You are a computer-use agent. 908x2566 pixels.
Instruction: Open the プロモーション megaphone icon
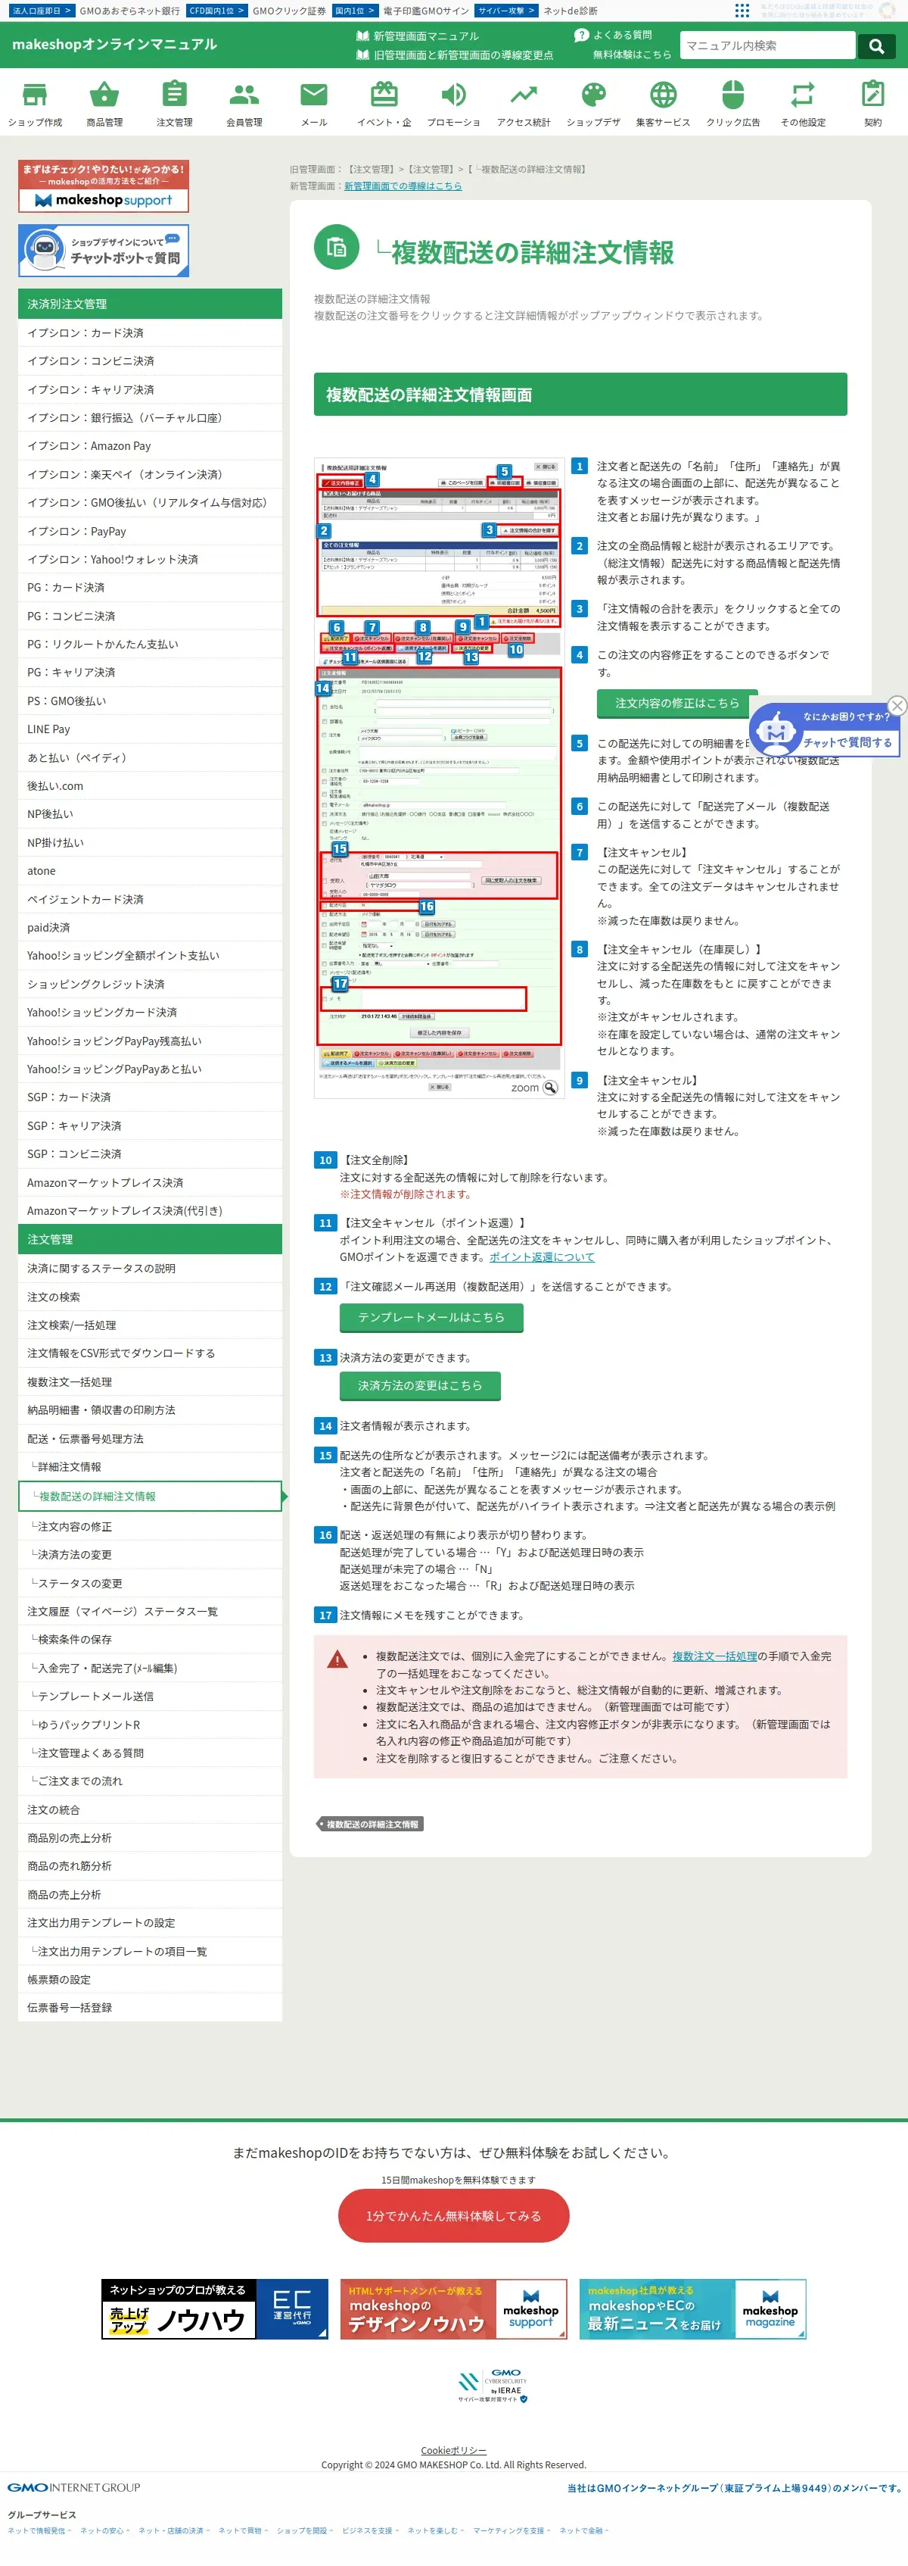[454, 102]
